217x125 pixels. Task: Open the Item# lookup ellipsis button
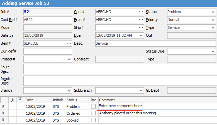tap(69, 43)
